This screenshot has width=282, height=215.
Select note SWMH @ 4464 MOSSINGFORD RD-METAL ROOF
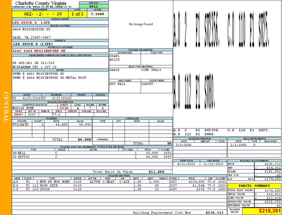pos(49,78)
